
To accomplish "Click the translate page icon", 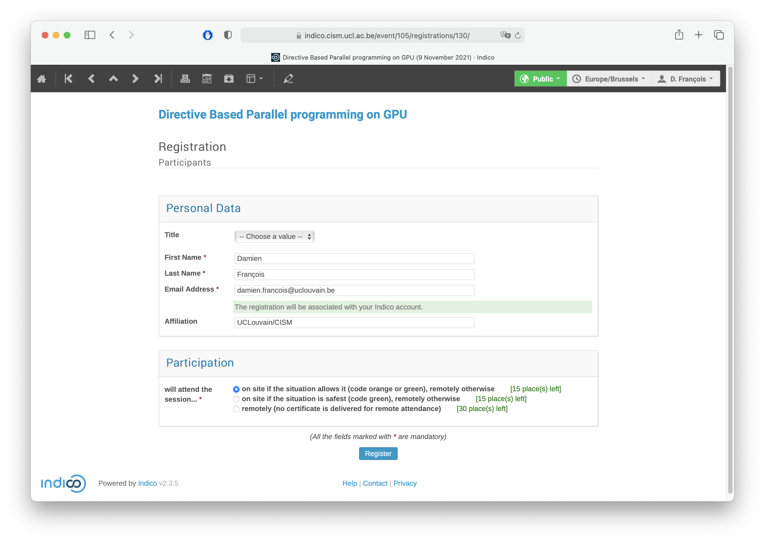I will pos(506,35).
